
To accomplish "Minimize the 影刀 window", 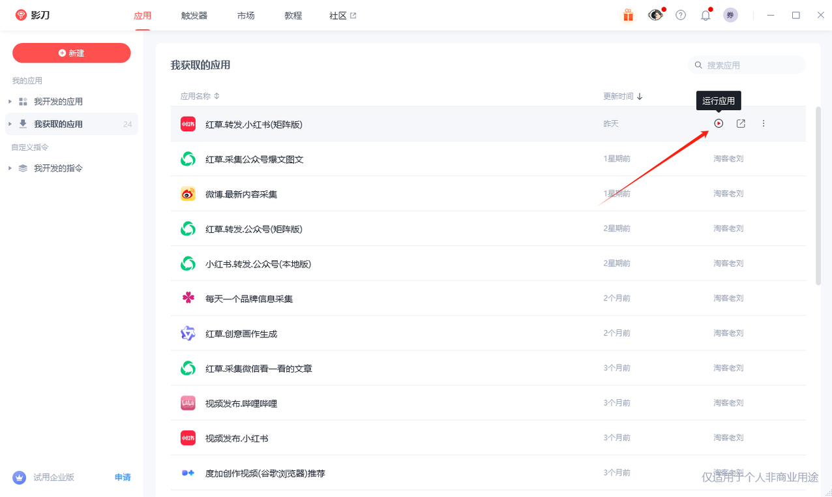I will pyautogui.click(x=771, y=15).
